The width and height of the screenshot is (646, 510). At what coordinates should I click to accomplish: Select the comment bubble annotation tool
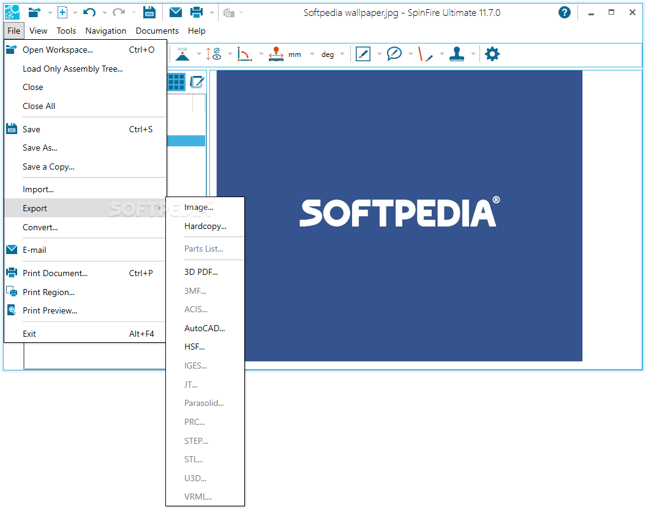tap(394, 54)
